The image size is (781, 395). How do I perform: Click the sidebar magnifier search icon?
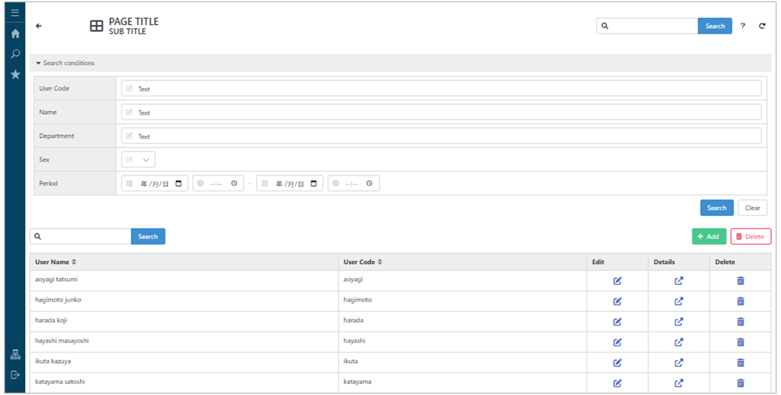coord(15,54)
